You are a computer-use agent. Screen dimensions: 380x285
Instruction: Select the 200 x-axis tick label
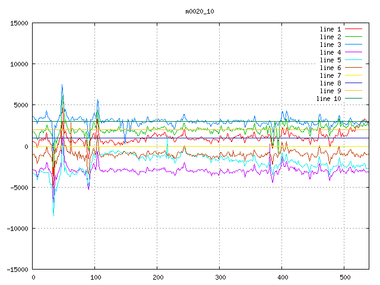[157, 277]
